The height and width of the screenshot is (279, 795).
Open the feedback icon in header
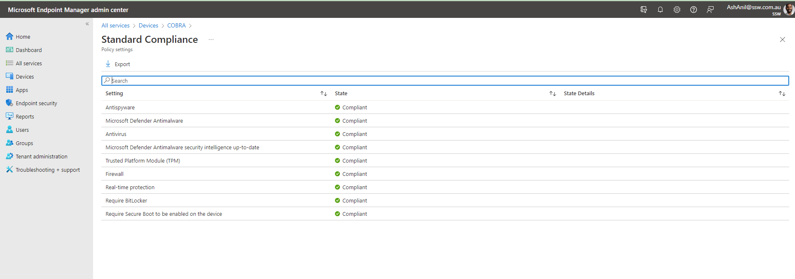710,10
